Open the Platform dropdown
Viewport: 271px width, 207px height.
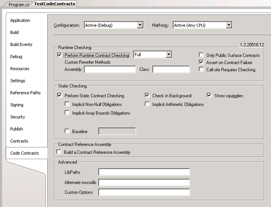tap(202, 25)
